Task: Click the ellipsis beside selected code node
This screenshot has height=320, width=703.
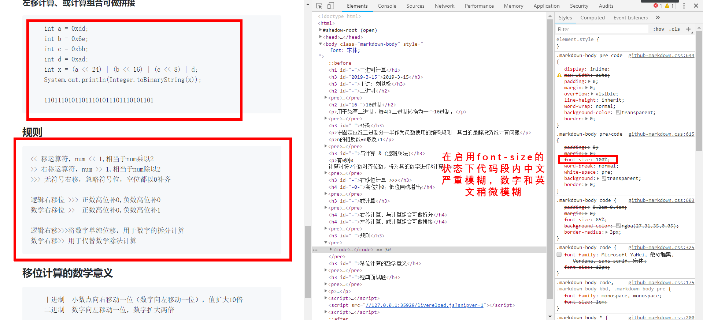Action: point(315,250)
